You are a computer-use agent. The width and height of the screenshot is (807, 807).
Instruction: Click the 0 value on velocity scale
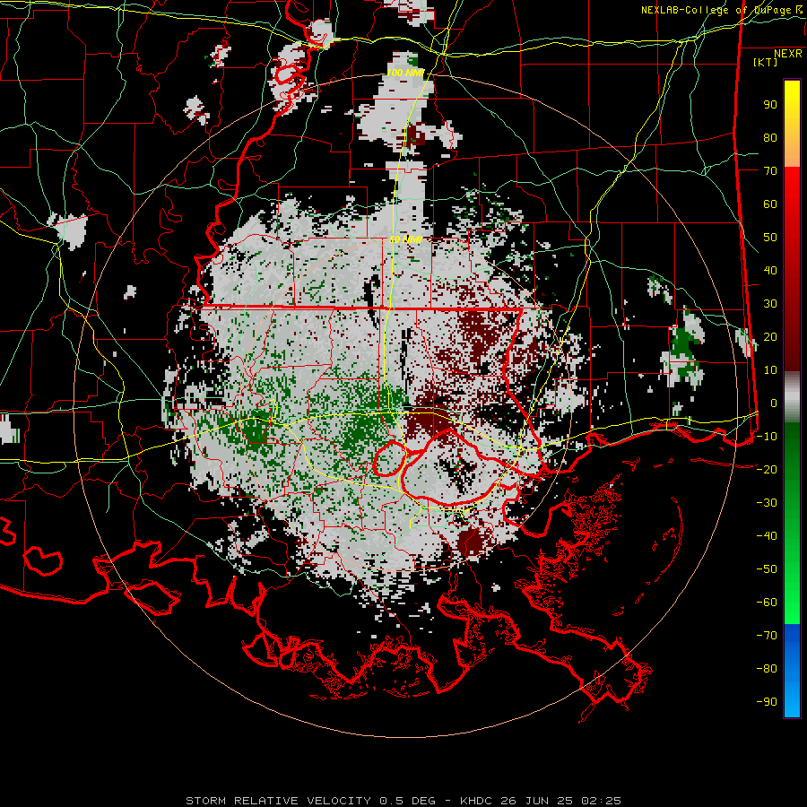774,403
